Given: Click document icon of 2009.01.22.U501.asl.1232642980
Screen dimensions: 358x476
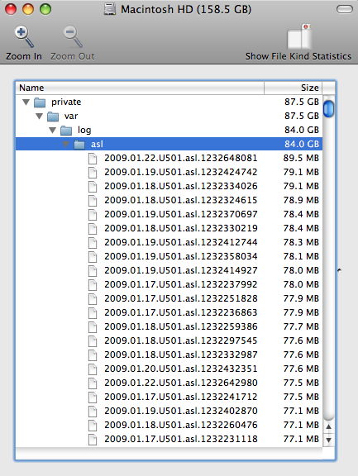Looking at the screenshot, I should 93,383.
